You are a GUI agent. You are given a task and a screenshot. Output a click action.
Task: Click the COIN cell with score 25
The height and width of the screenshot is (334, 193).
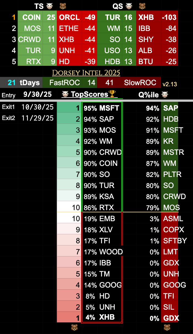coord(30,17)
